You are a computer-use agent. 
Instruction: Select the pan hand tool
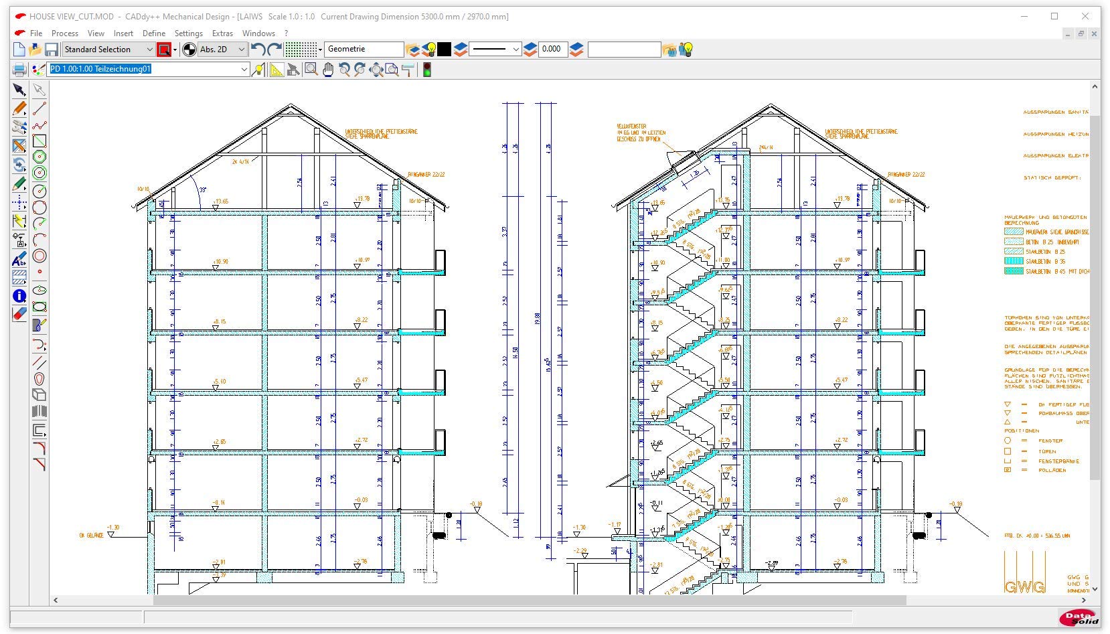click(327, 70)
